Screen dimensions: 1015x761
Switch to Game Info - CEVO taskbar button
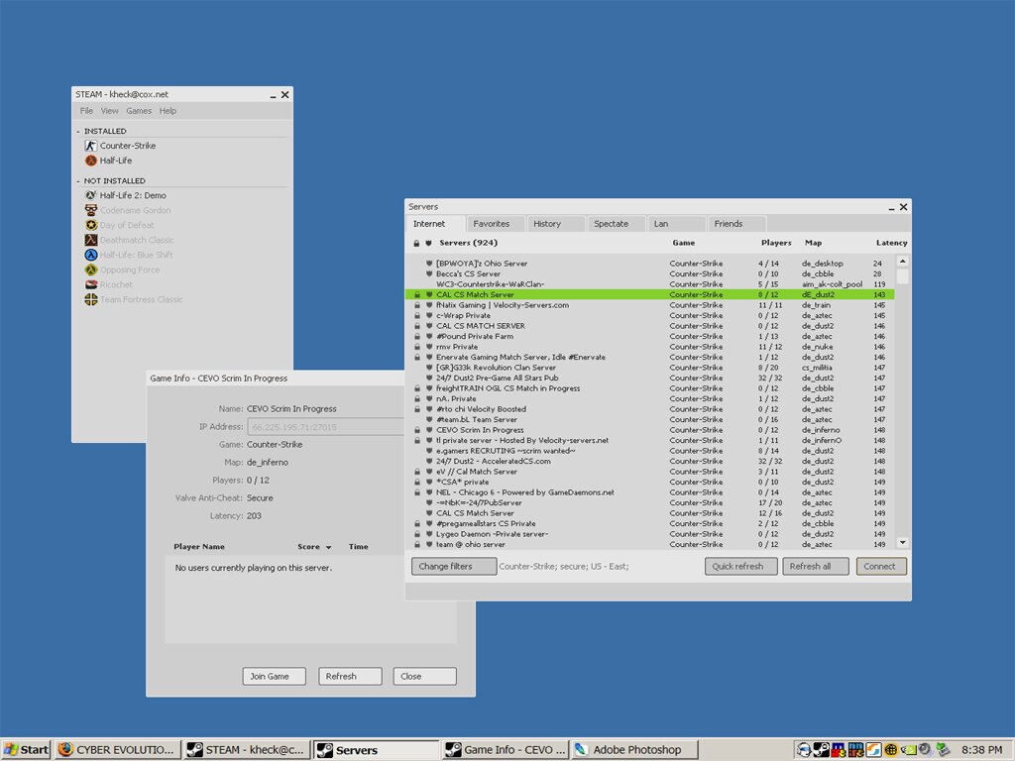pyautogui.click(x=506, y=749)
